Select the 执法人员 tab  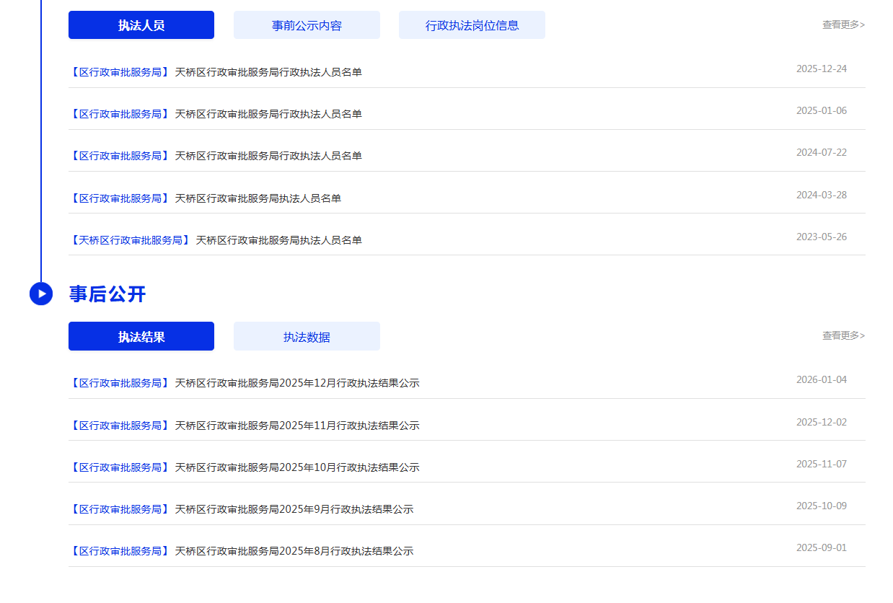[141, 25]
